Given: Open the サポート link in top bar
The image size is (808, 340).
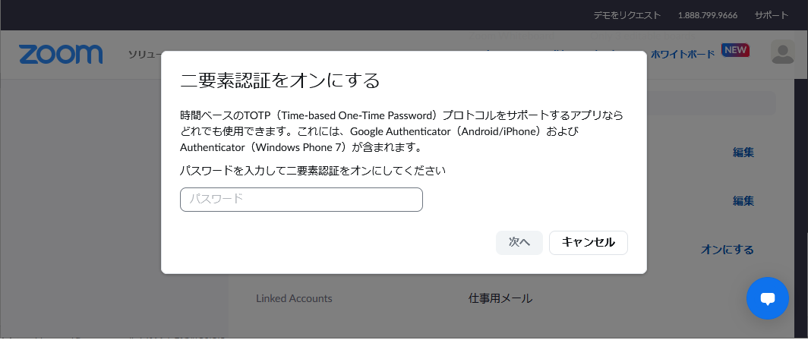Looking at the screenshot, I should 772,15.
